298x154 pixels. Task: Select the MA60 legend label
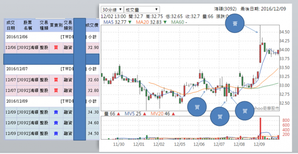179,22
